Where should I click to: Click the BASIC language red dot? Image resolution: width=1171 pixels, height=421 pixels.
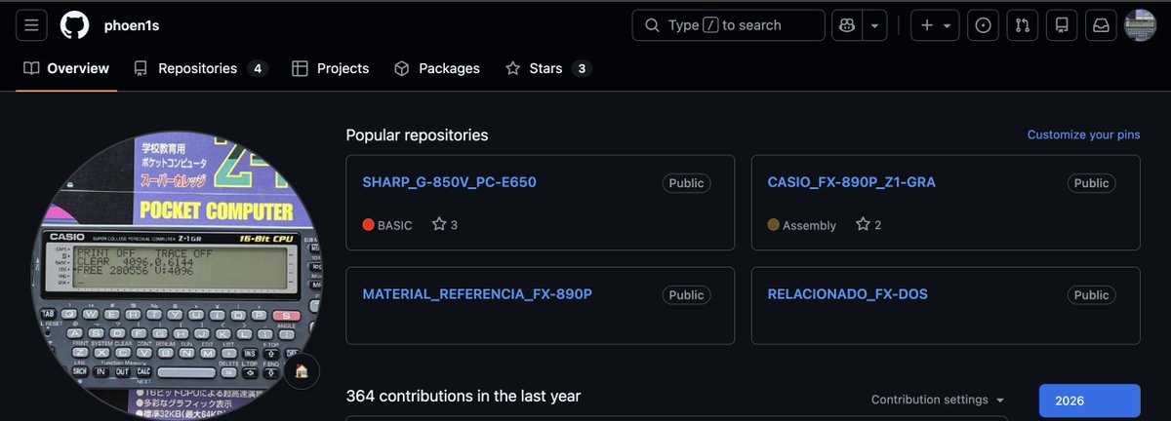[x=369, y=225]
